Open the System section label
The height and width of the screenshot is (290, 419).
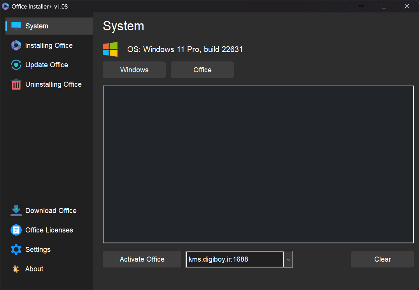pos(37,26)
